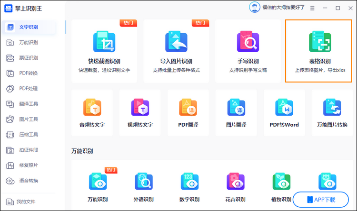Open 万能图片转换 image converter
The image size is (357, 211).
click(332, 113)
